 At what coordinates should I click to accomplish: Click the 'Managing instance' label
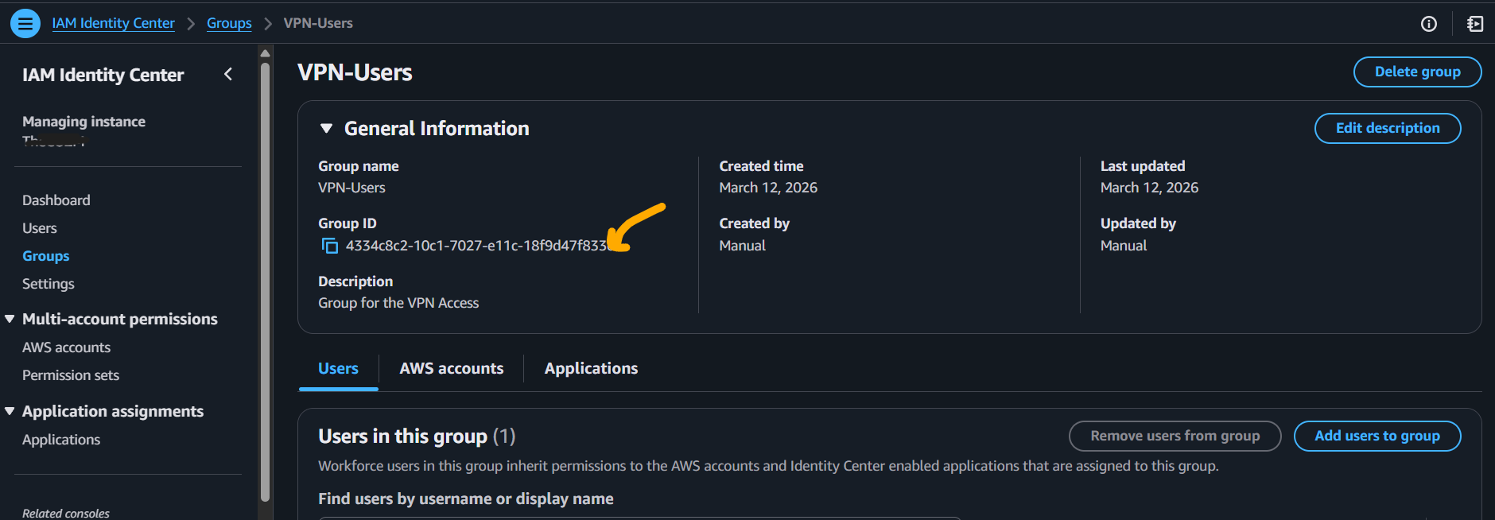(83, 122)
